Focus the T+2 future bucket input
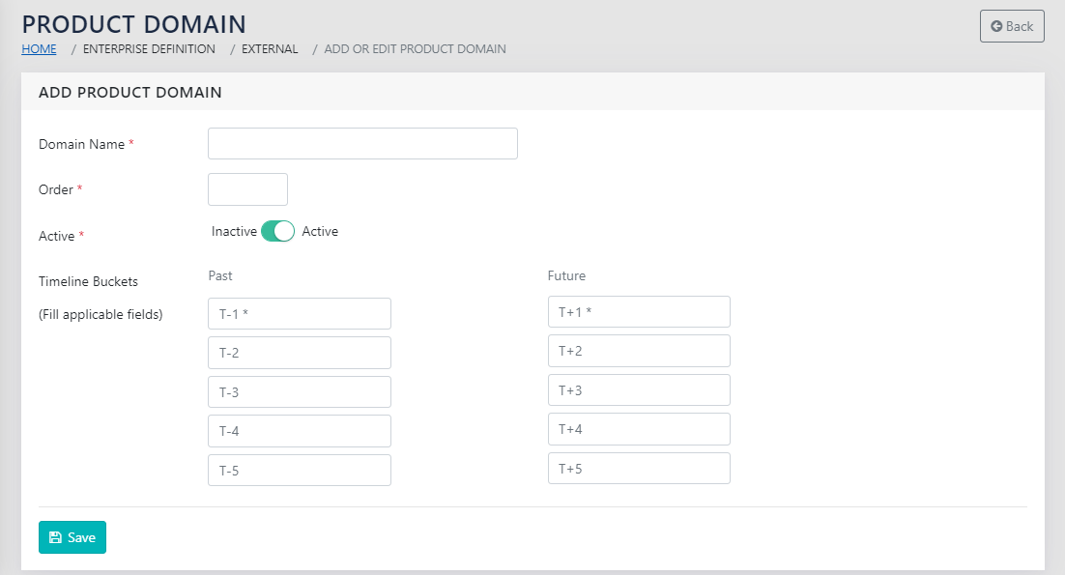Image resolution: width=1065 pixels, height=575 pixels. (x=639, y=351)
